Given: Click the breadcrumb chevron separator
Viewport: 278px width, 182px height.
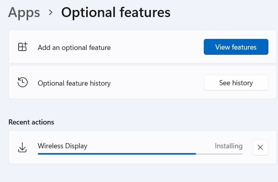Looking at the screenshot, I should point(50,12).
